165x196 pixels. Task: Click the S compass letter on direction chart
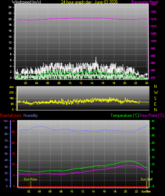click(x=155, y=99)
